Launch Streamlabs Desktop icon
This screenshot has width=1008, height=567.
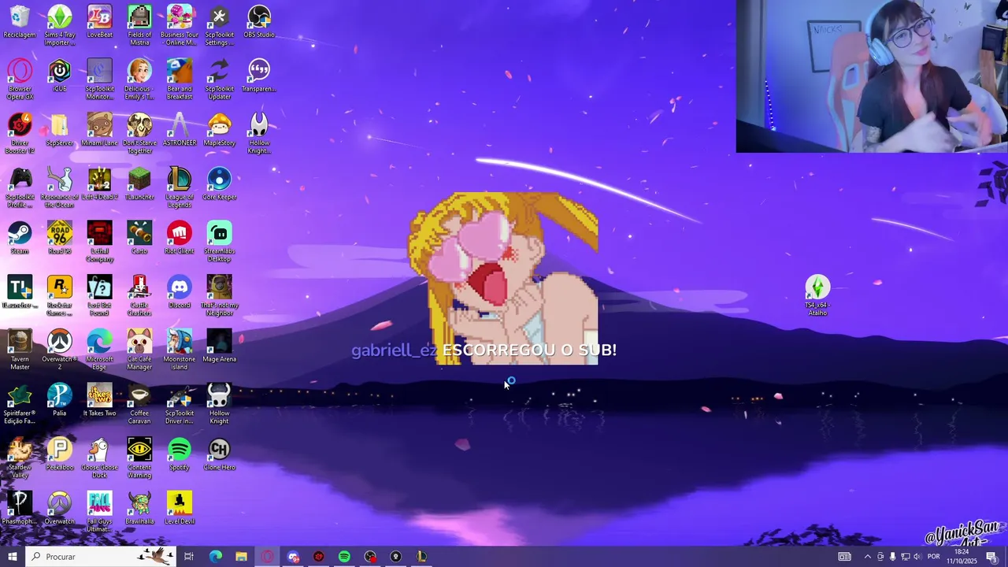pyautogui.click(x=219, y=242)
